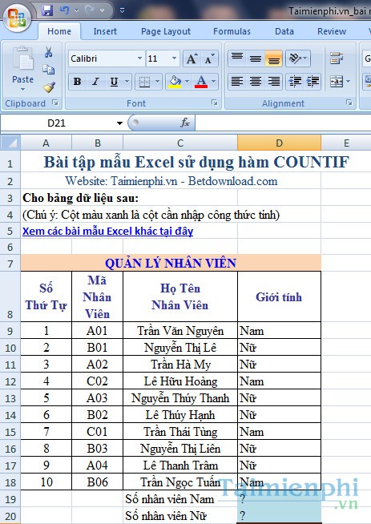Follow the 'Xem các bài mẫu Excel khác tại đây' link
The image size is (371, 524).
click(107, 231)
